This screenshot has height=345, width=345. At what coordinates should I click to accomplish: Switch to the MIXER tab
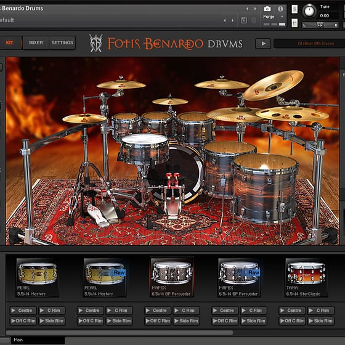[x=36, y=43]
